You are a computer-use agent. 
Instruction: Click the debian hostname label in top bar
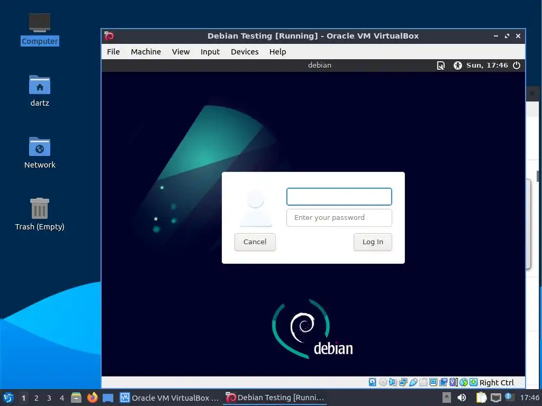320,65
